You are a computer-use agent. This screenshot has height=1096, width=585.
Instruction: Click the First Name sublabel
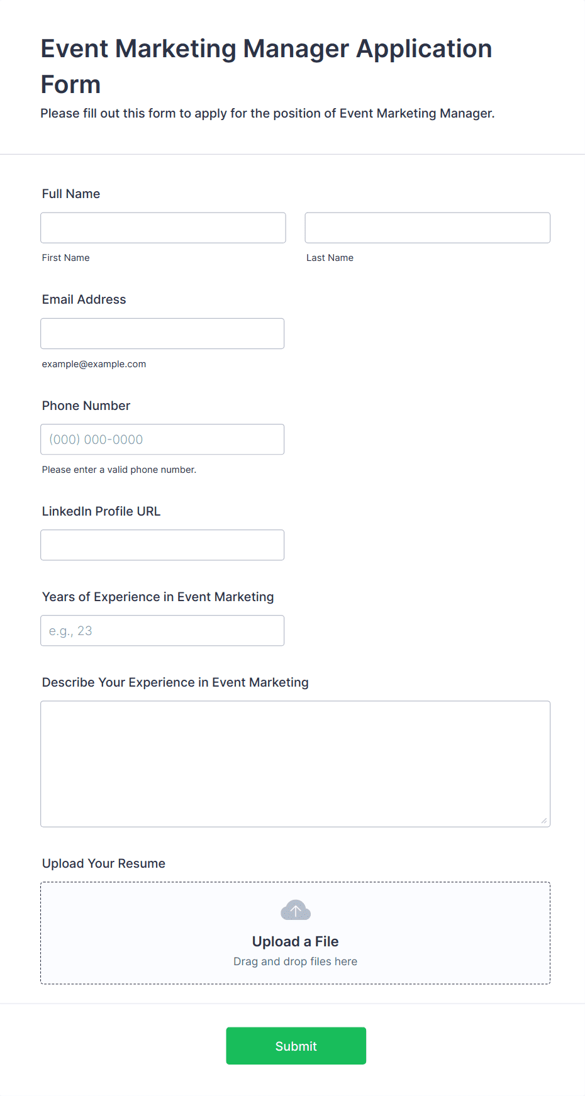tap(66, 258)
